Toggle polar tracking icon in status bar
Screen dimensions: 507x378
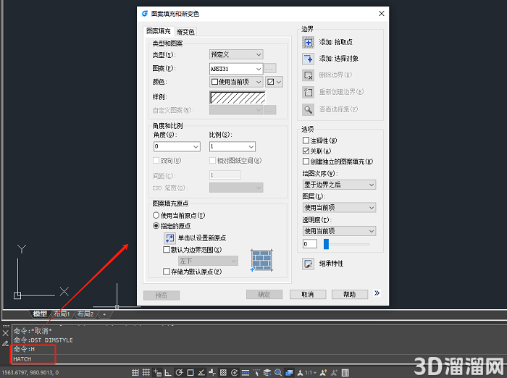[x=179, y=372]
